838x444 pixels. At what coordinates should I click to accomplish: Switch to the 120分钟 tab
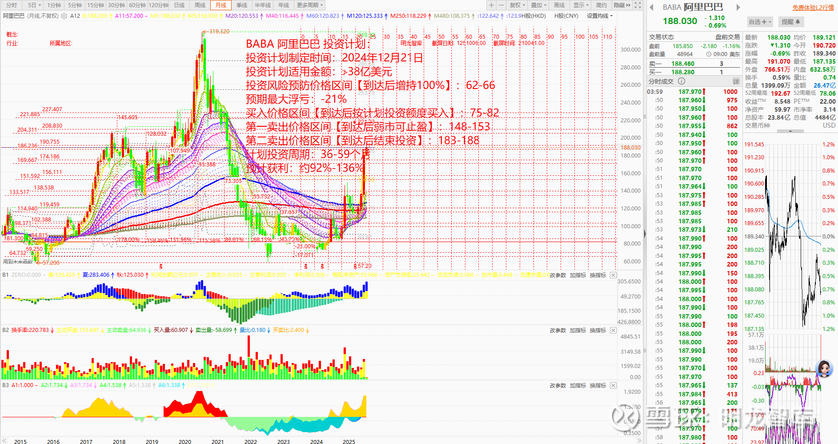[158, 5]
